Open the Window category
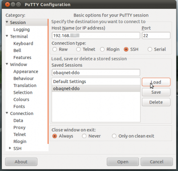Screen dimensions: 178x171 (x=18, y=64)
